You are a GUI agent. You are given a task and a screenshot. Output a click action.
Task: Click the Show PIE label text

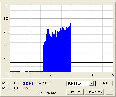click(13, 83)
